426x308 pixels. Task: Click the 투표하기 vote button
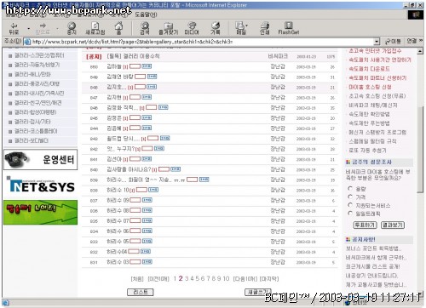tap(365, 225)
